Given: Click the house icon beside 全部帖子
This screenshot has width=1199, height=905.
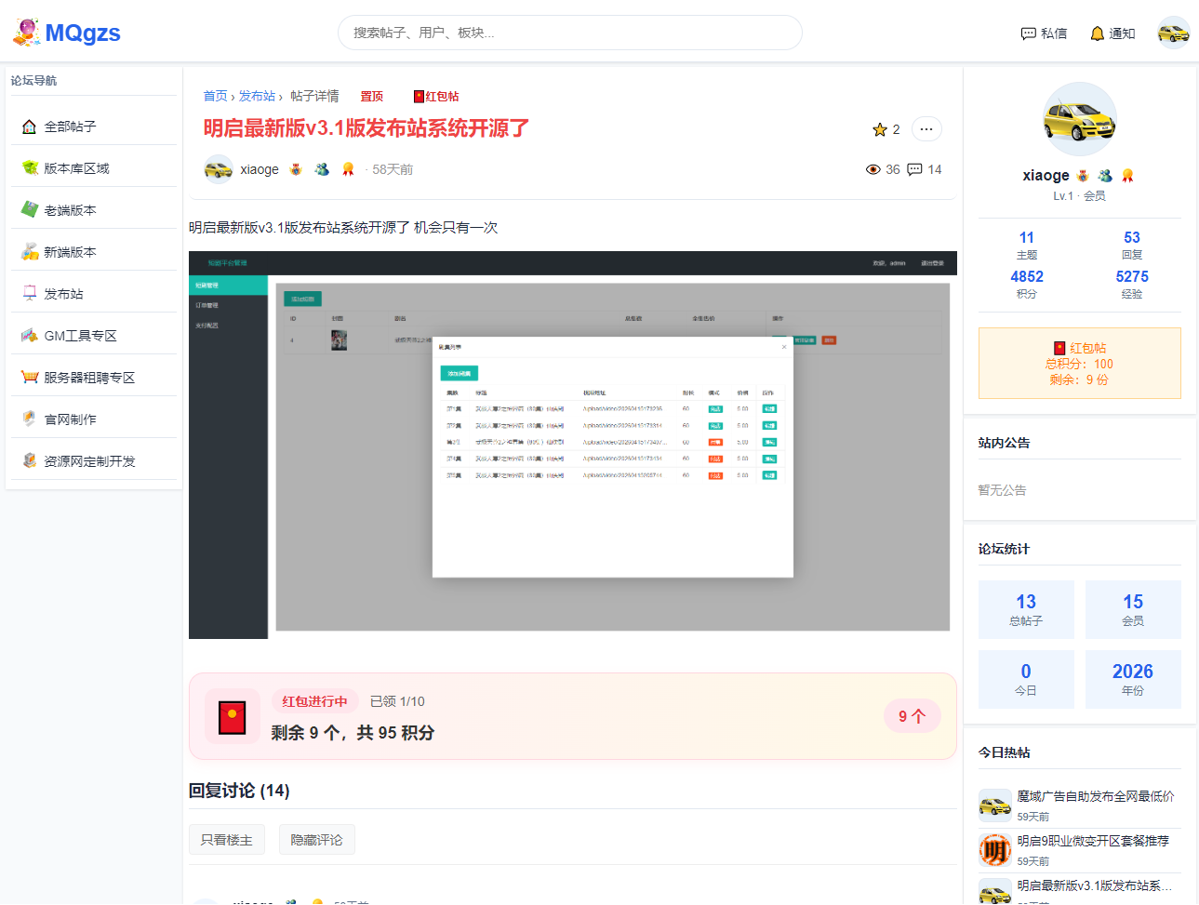Looking at the screenshot, I should 30,126.
